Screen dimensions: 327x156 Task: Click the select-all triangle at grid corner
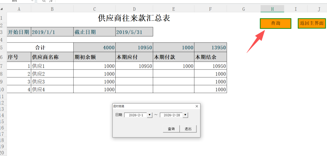click(2, 9)
